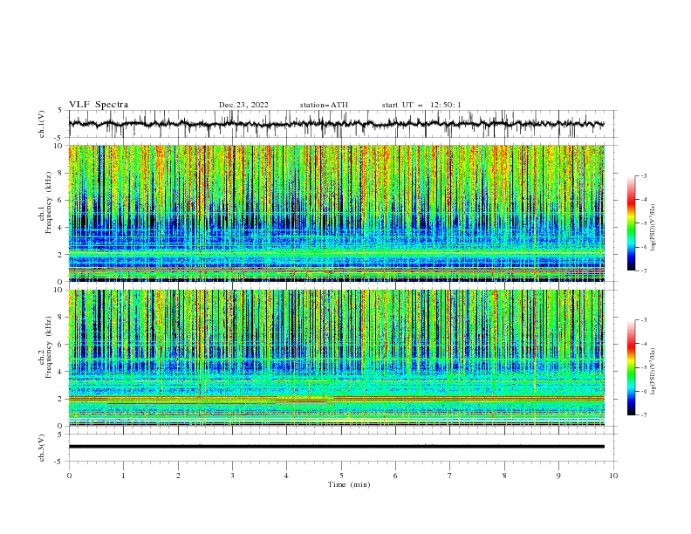Click the "8" kHz tick on ch.1 axis
The image size is (691, 534).
(61, 173)
